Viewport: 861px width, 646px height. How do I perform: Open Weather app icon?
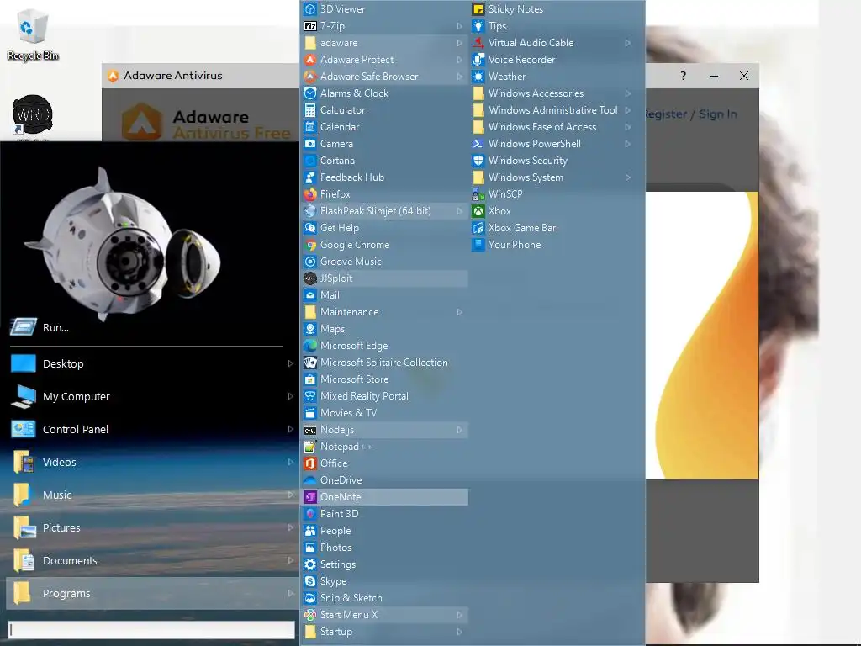click(478, 77)
